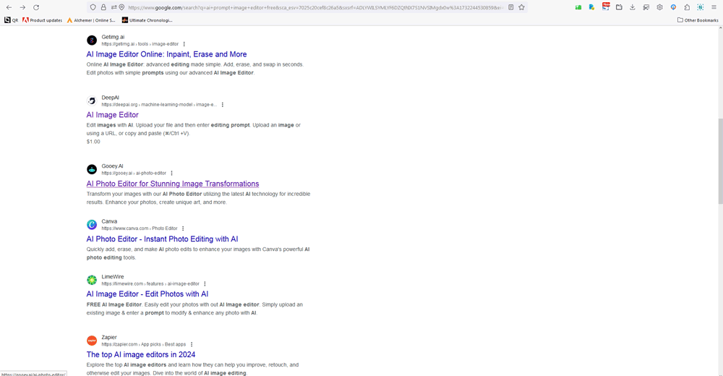
Task: Open the site permissions icon in address bar
Action: click(114, 7)
